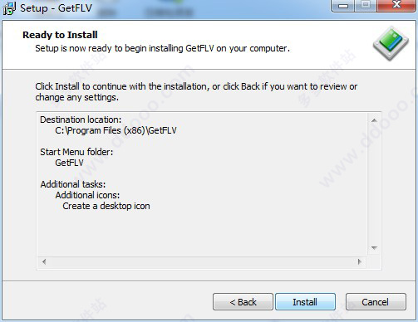Click the setup icon in the title bar
Viewport: 418px width, 322px height.
[9, 8]
